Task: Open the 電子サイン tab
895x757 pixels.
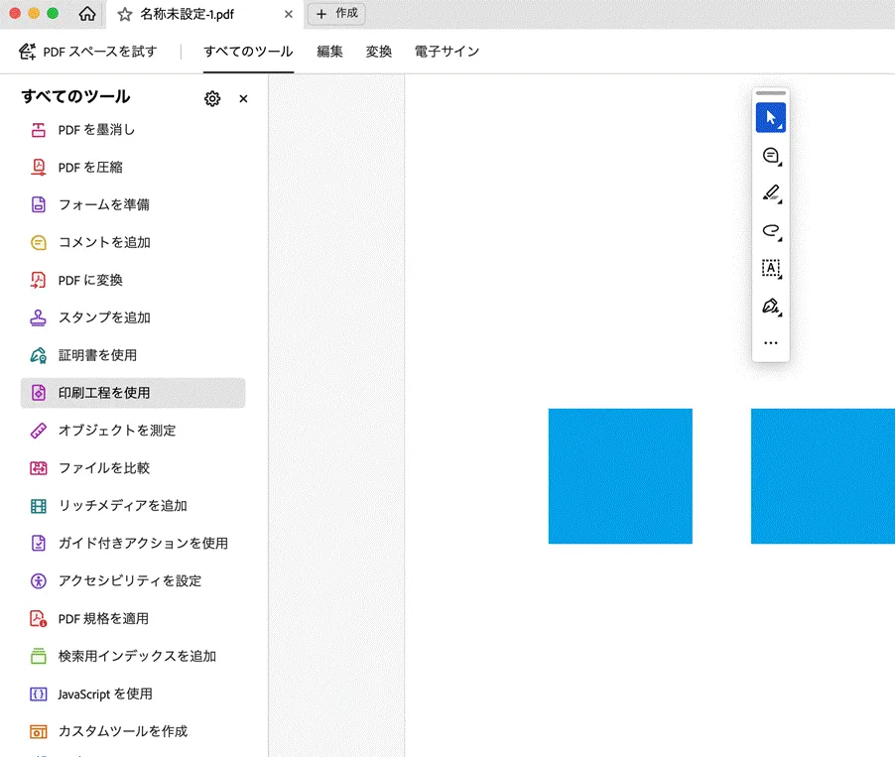Action: pos(447,50)
